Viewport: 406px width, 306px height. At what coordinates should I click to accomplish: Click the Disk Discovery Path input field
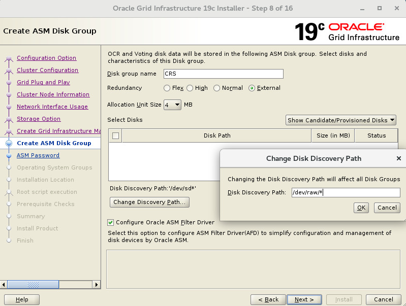[346, 192]
